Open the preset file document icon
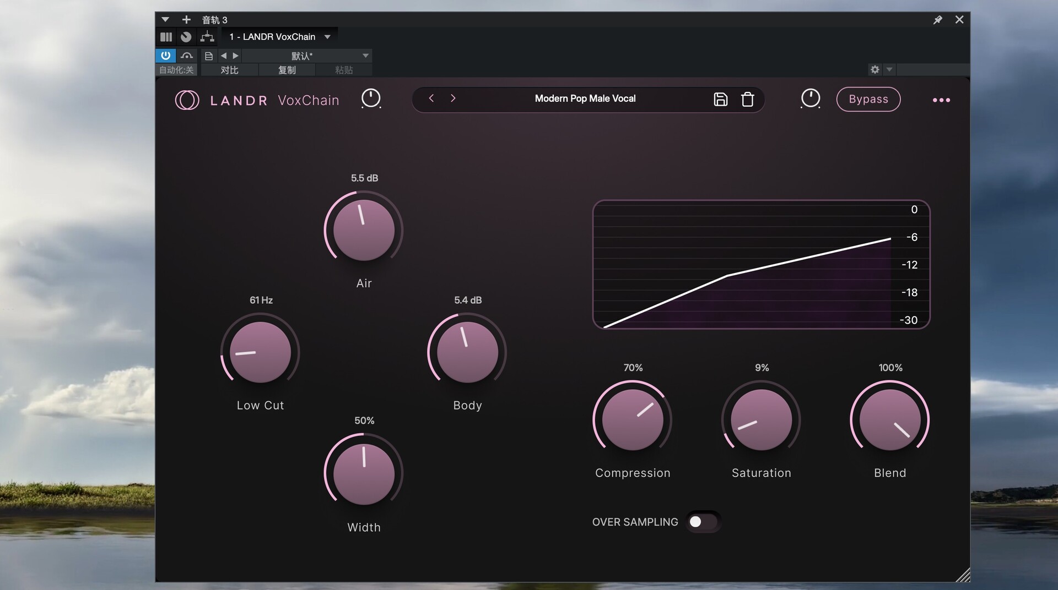 [209, 56]
